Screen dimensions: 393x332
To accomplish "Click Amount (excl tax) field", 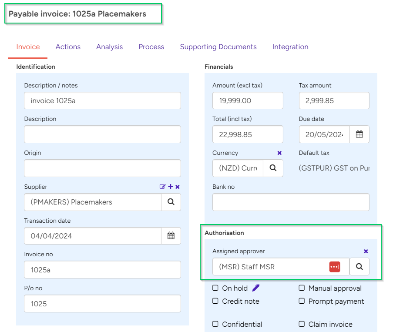I will [248, 101].
